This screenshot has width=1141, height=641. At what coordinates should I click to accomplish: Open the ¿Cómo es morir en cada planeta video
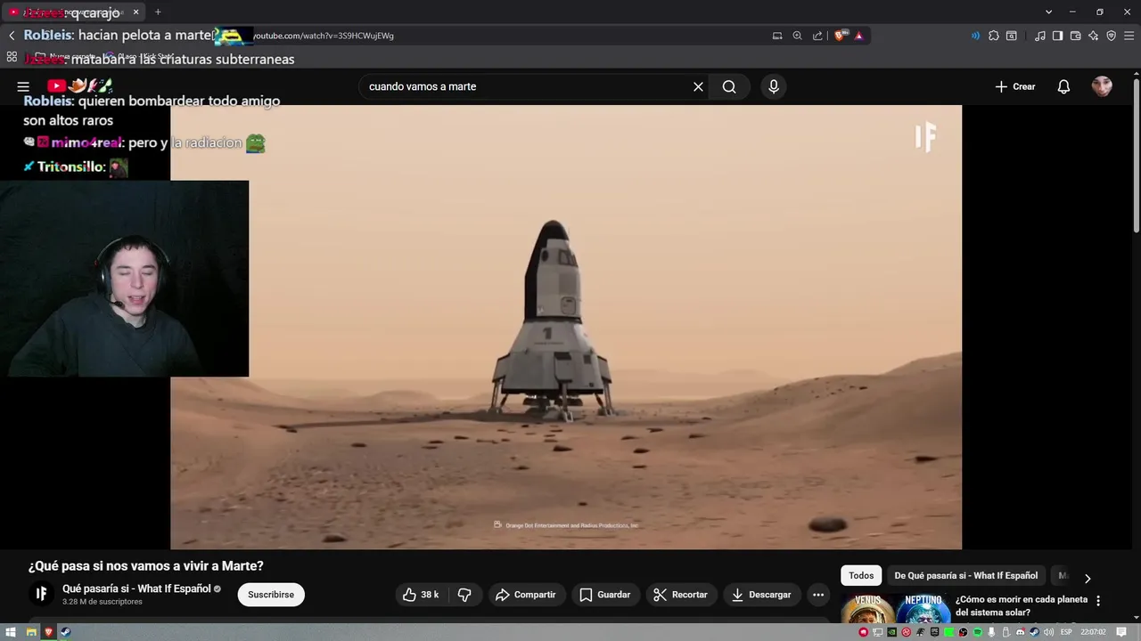tap(1022, 606)
